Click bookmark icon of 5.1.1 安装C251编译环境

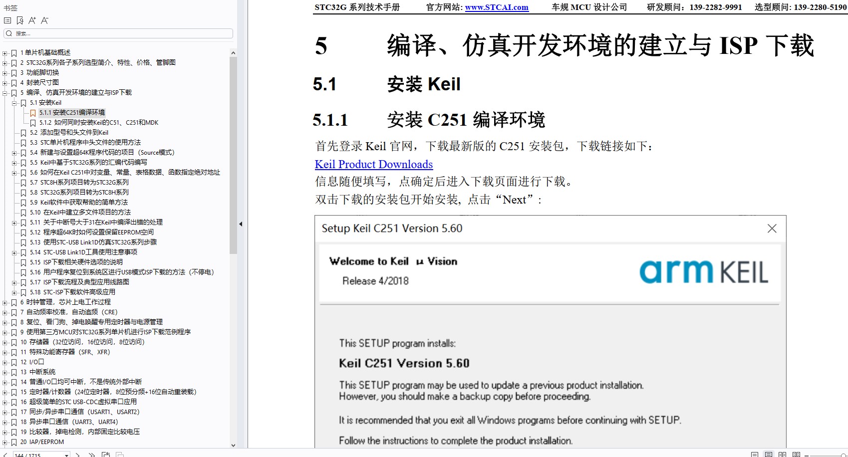click(x=33, y=113)
